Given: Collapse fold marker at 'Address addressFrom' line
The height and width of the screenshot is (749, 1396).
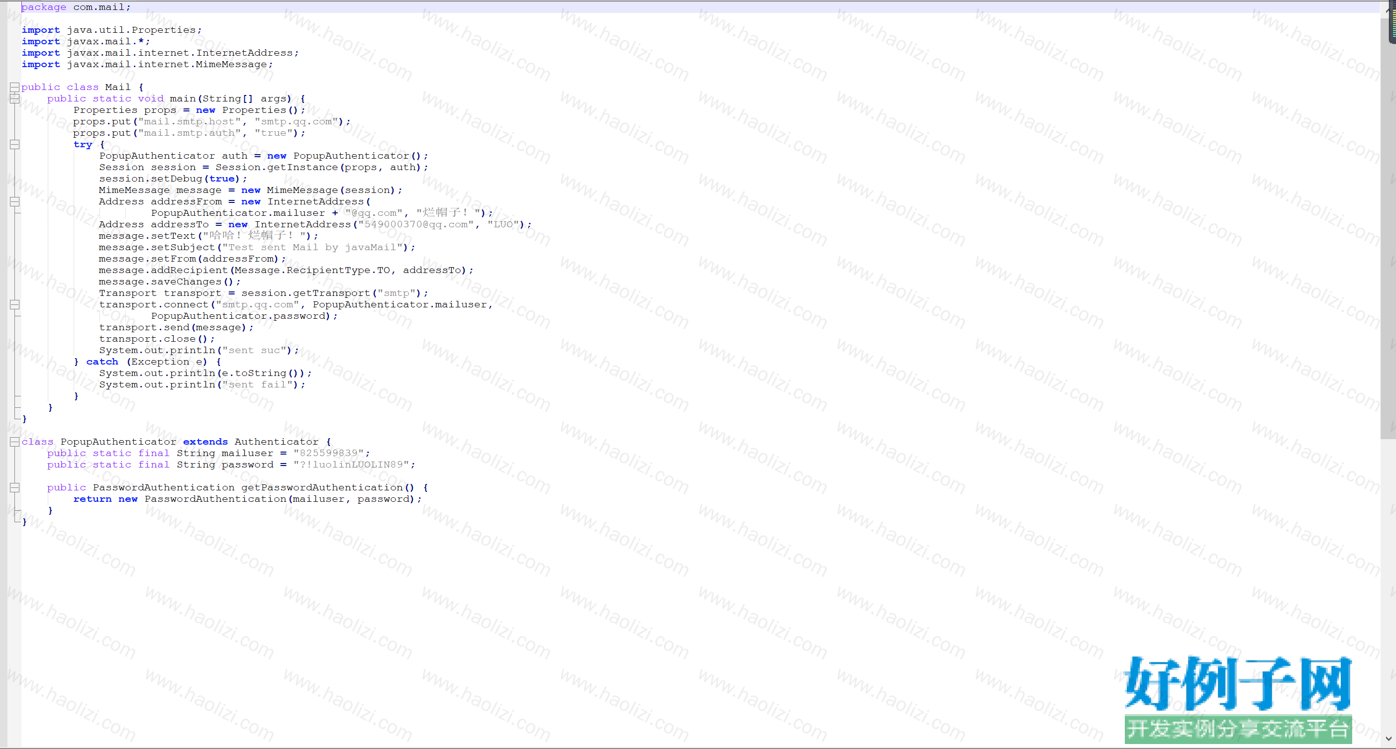Looking at the screenshot, I should 14,201.
